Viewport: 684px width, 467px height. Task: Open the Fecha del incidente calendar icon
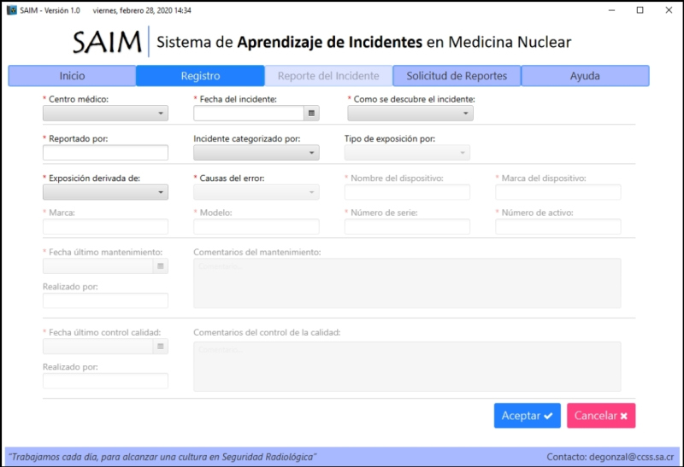click(312, 113)
